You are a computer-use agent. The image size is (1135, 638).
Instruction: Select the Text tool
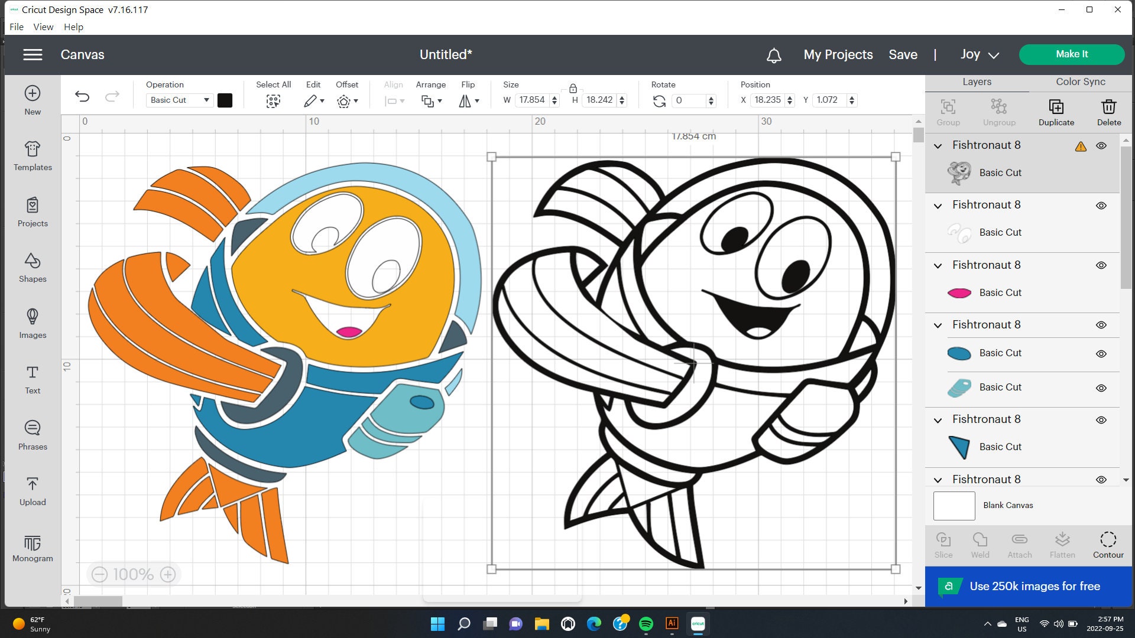click(x=32, y=379)
